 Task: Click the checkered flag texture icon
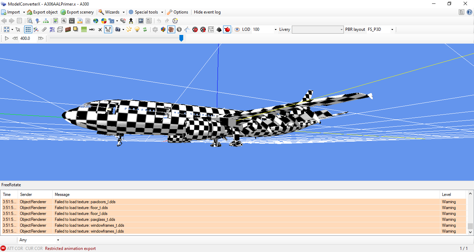pos(195,29)
